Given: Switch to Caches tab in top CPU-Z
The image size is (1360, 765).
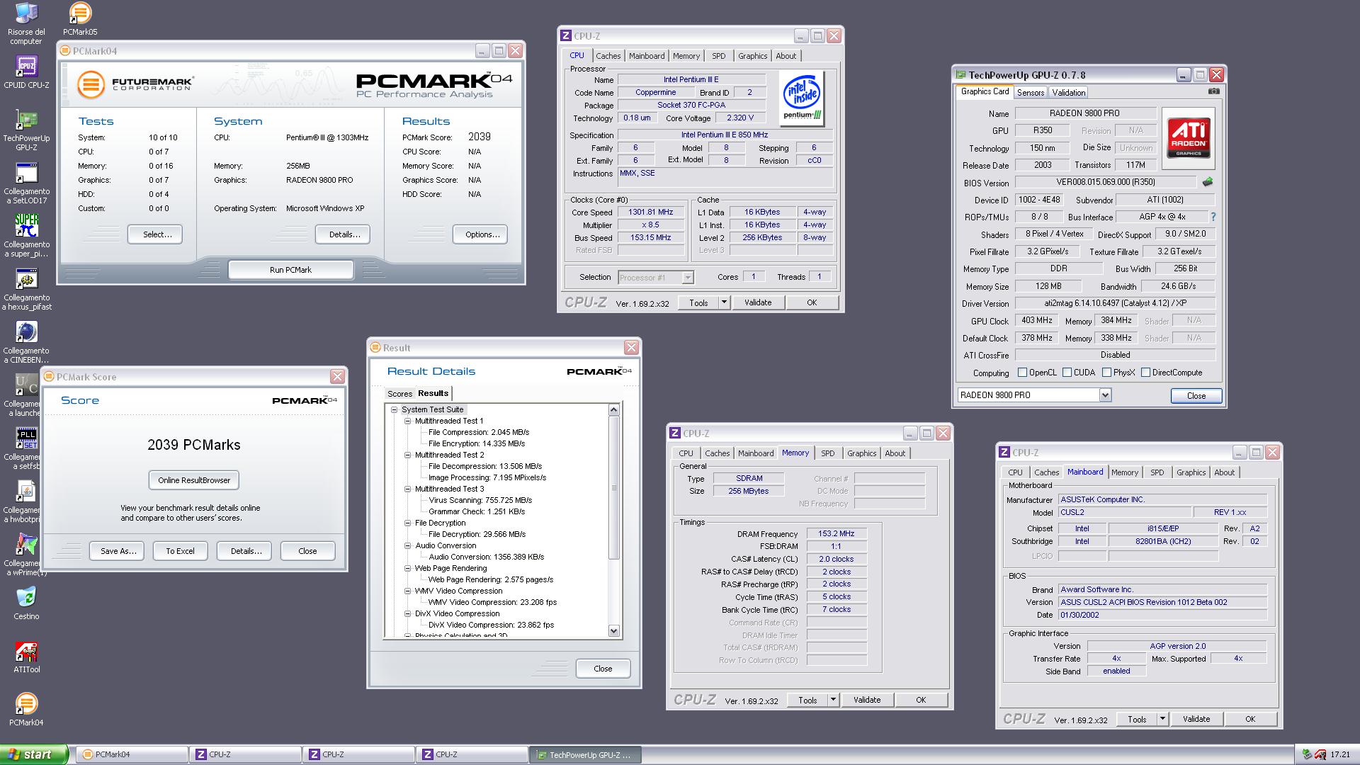Looking at the screenshot, I should pyautogui.click(x=608, y=56).
